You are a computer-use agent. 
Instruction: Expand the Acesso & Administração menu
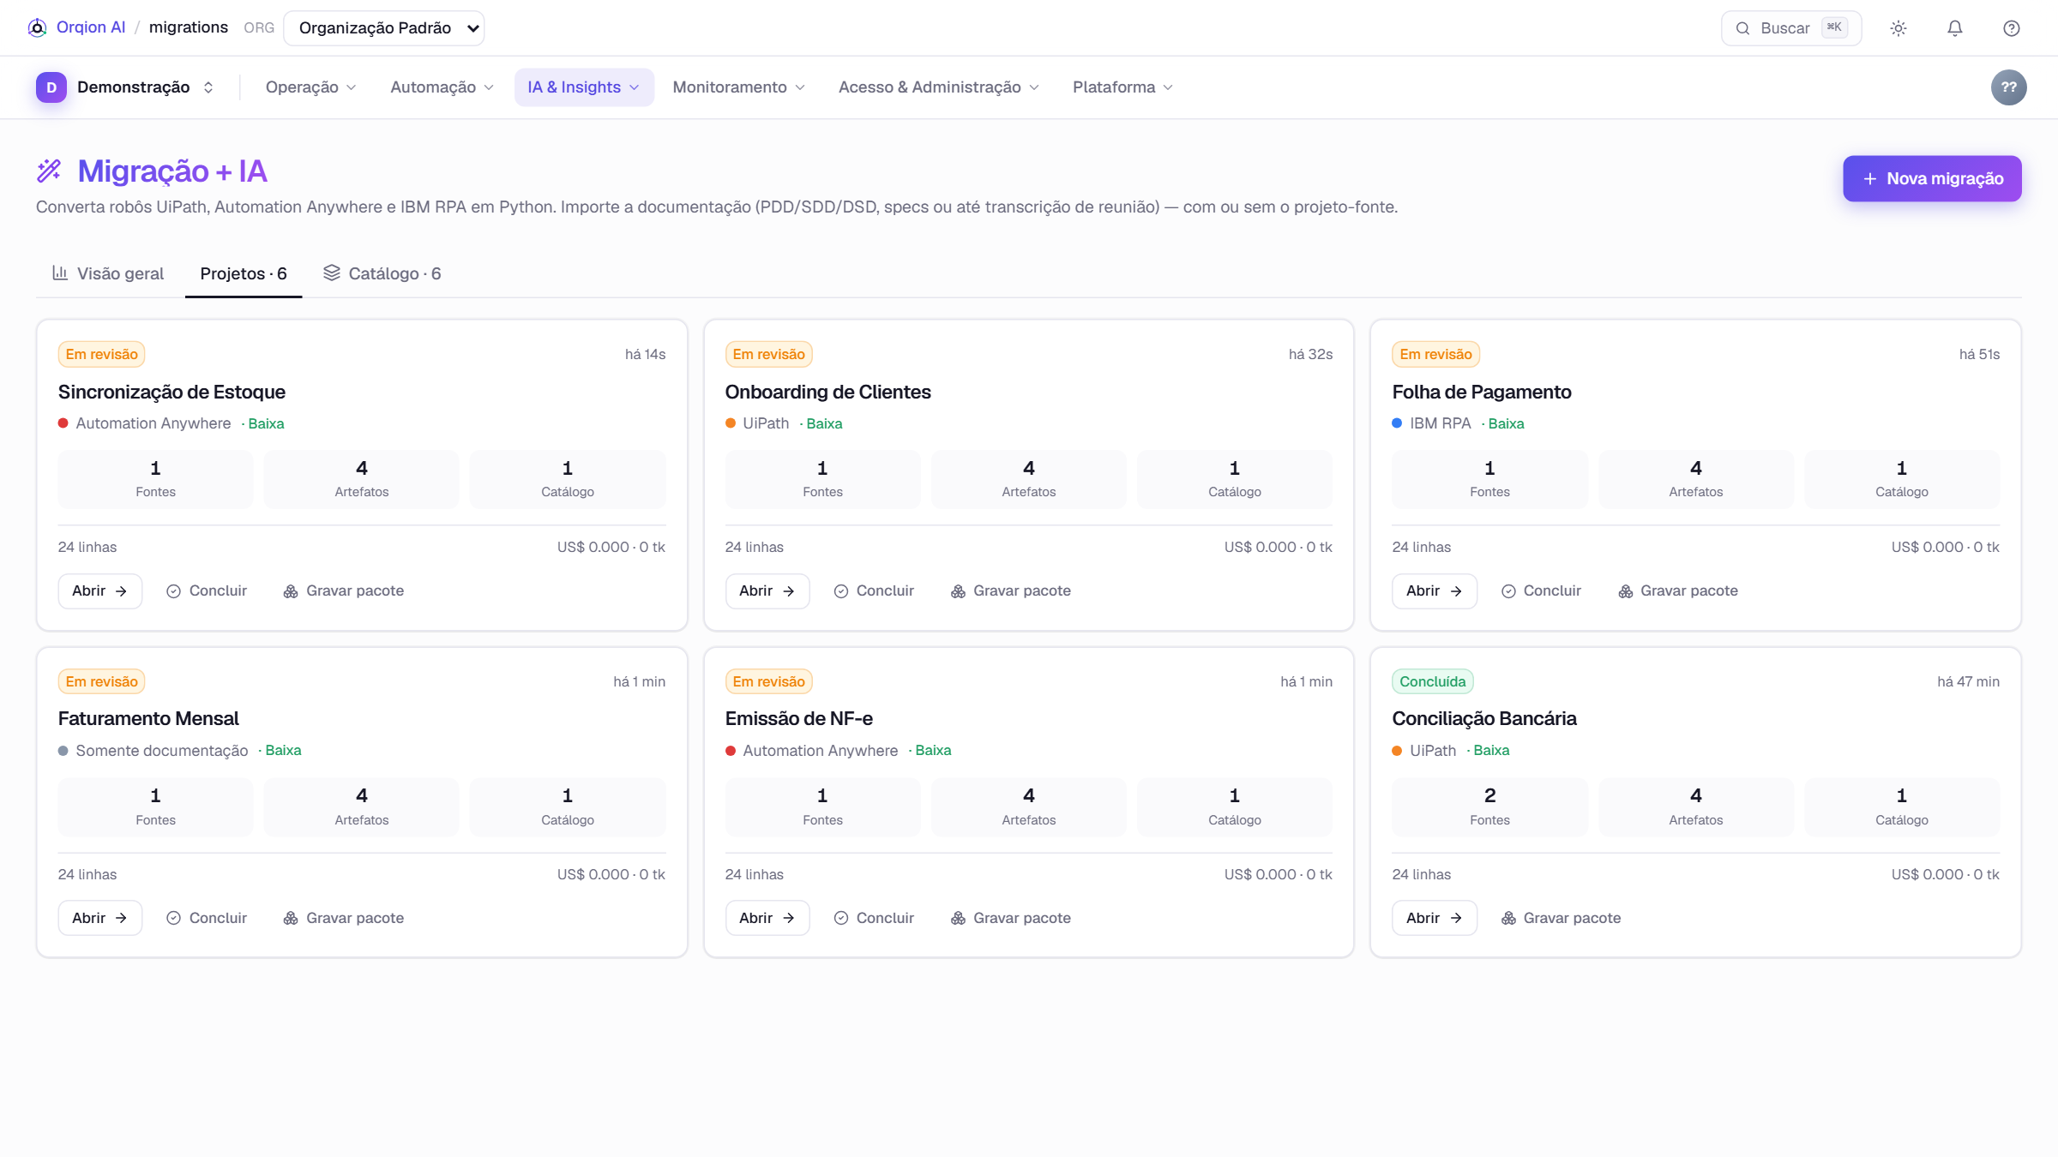(938, 87)
